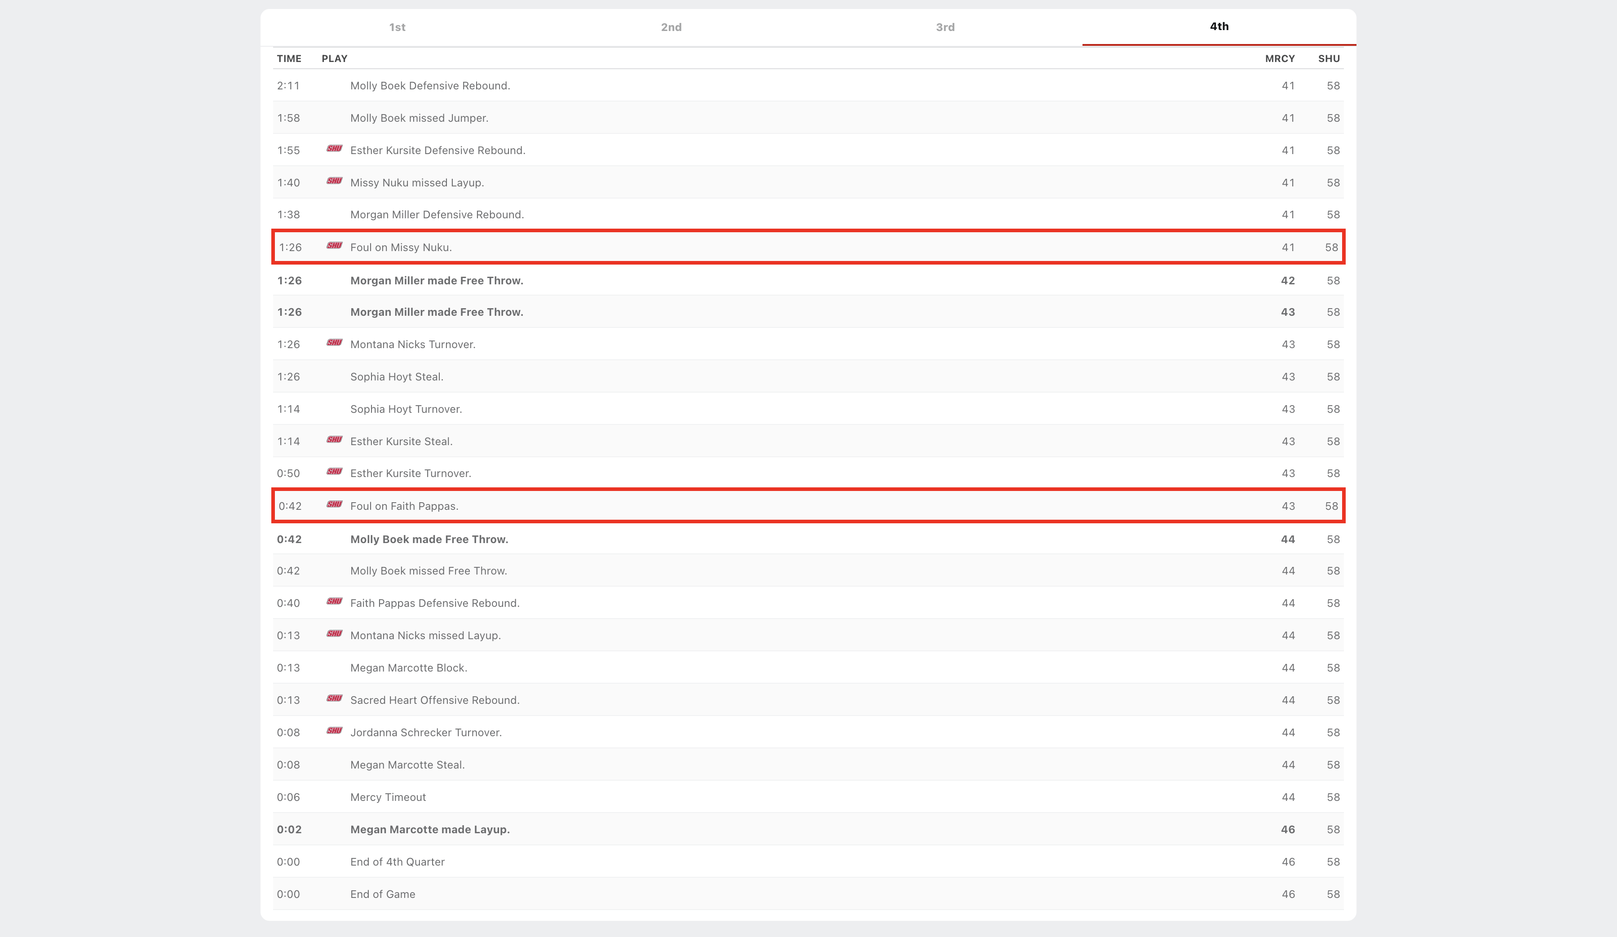Image resolution: width=1617 pixels, height=937 pixels.
Task: Click the SHU score column header
Action: [x=1329, y=58]
